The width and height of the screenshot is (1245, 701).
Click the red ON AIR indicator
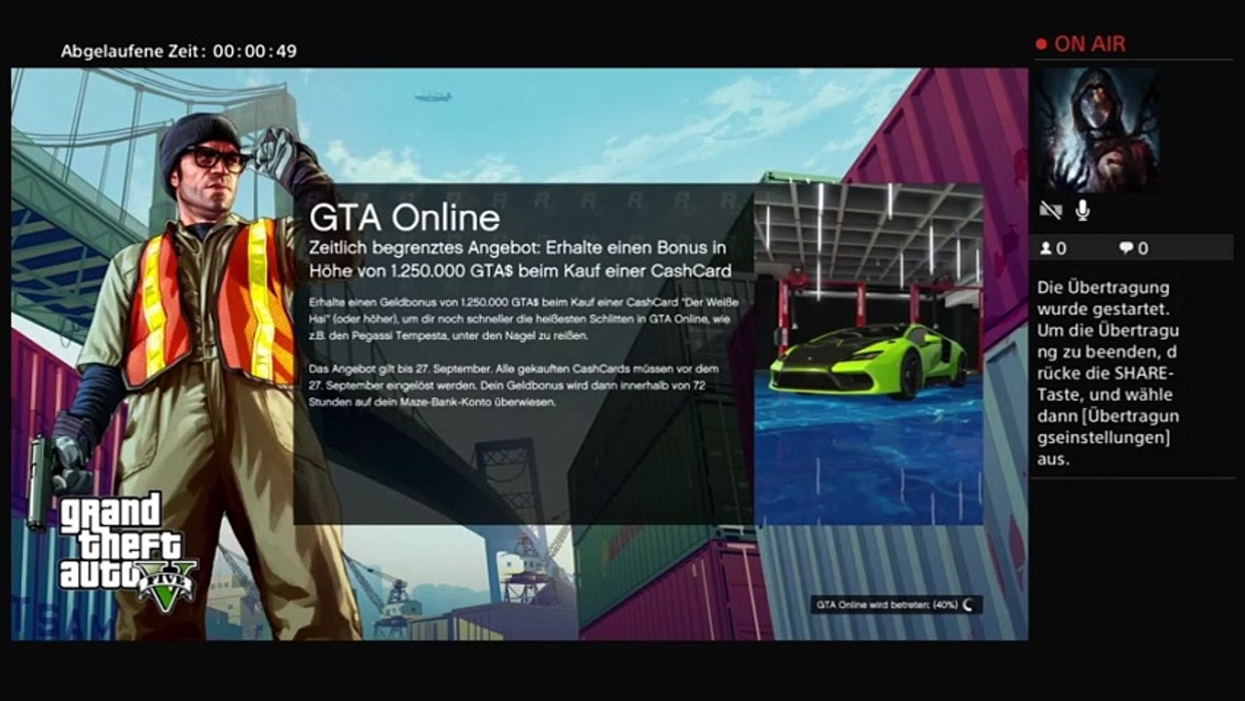(1080, 44)
